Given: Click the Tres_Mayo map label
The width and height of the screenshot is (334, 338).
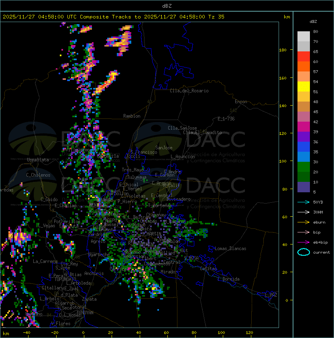Looking at the screenshot, I should 132,170.
